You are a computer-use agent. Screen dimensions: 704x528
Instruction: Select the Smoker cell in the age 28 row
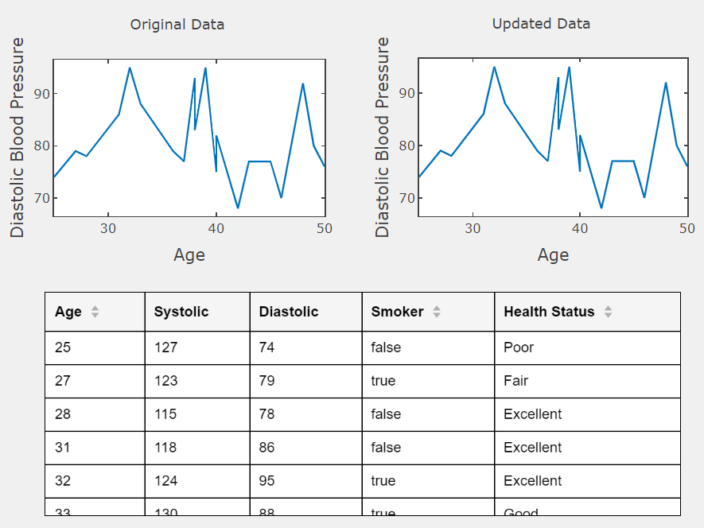[427, 414]
